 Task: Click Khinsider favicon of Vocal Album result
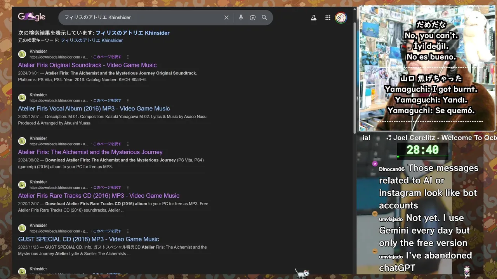coord(22,97)
